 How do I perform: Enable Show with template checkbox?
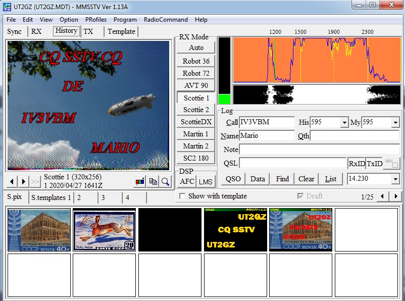182,196
